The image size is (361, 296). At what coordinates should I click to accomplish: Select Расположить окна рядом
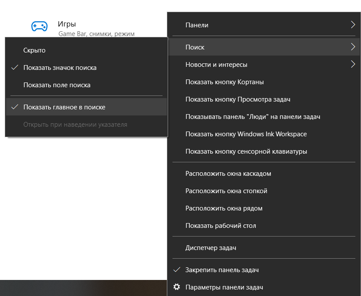[x=224, y=208]
